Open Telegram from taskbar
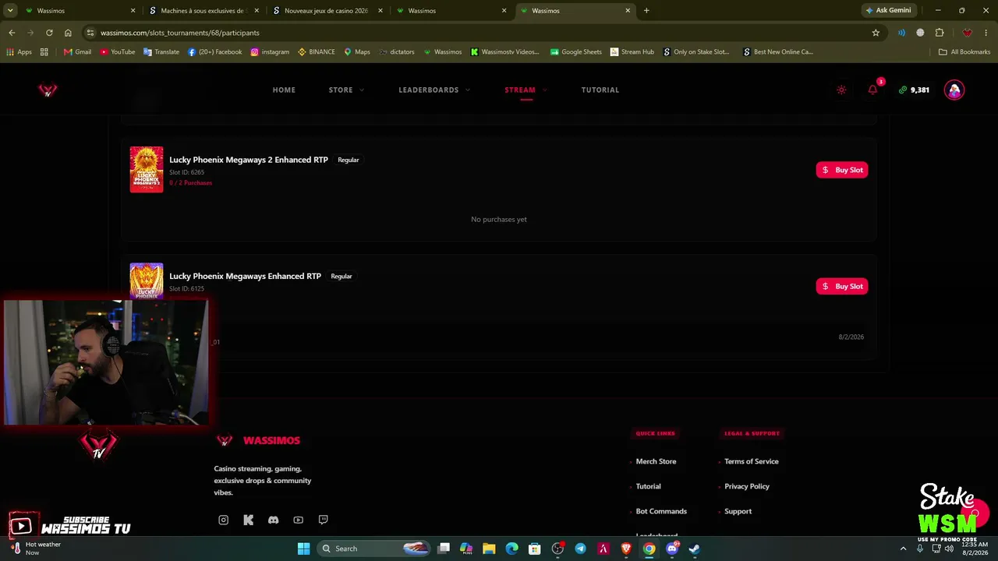 click(580, 549)
